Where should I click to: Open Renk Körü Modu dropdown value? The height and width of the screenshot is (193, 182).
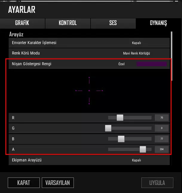tap(137, 53)
